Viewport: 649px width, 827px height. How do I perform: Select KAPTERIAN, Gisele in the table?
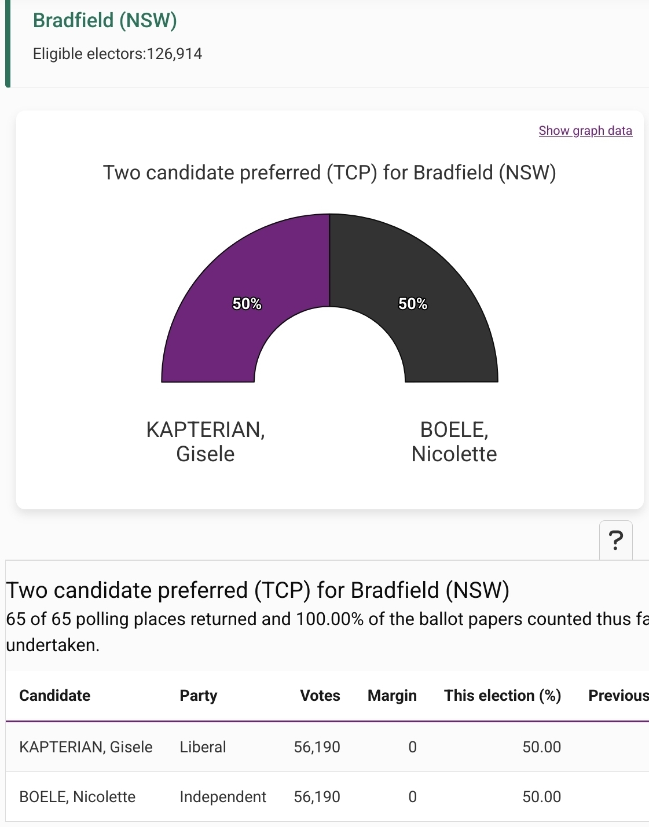click(86, 747)
